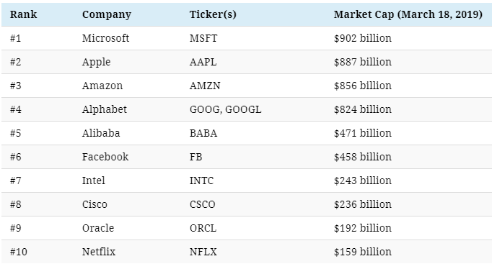Click the $902 billion value
492x269 pixels.
point(362,38)
